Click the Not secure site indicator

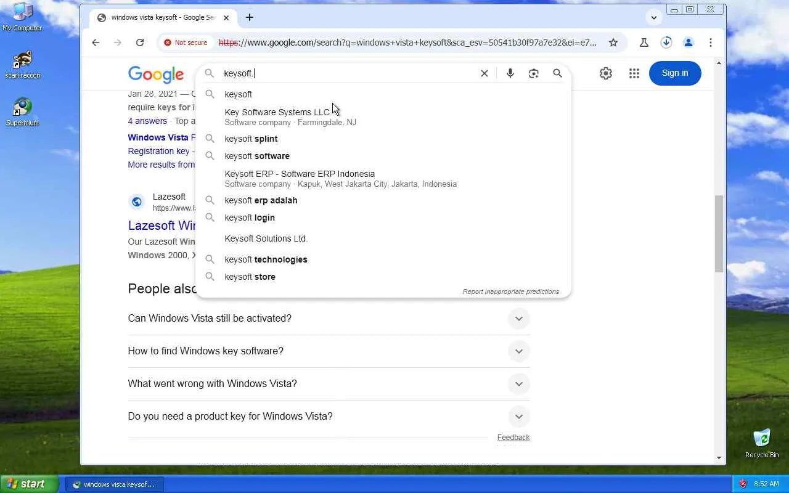186,43
